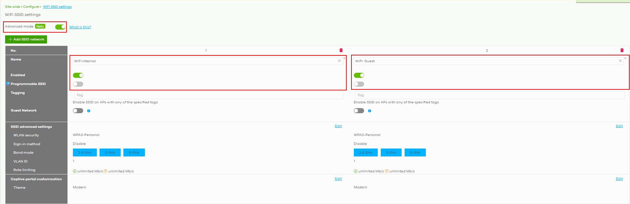
Task: Click the download rate icon under SSID 1
Action: coord(75,171)
